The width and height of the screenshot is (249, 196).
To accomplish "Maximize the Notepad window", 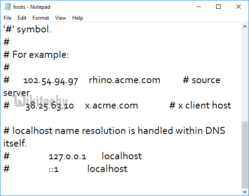I will pos(218,7).
